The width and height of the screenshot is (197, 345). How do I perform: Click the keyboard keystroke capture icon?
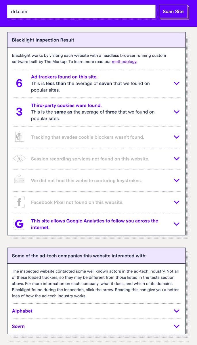point(19,180)
